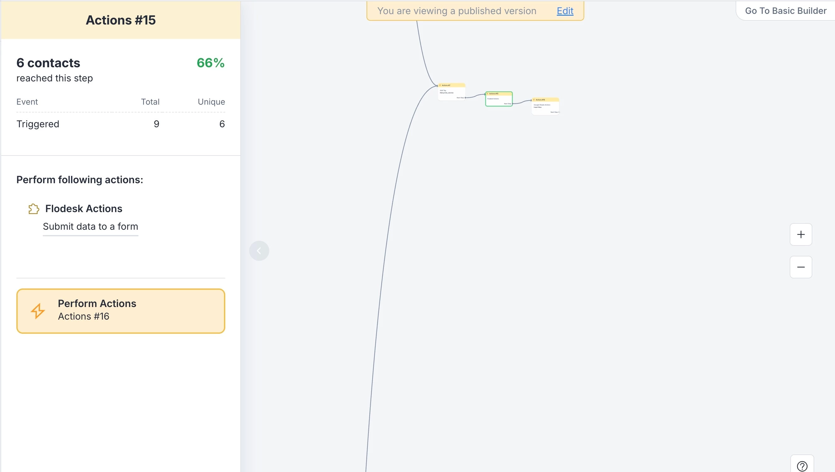Select the green-outlined Actions #15 node
Image resolution: width=835 pixels, height=472 pixels.
tap(498, 99)
